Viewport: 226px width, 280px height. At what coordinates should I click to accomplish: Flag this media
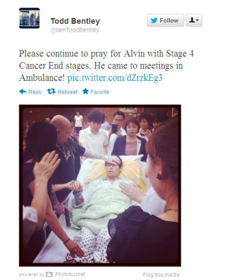click(x=161, y=275)
